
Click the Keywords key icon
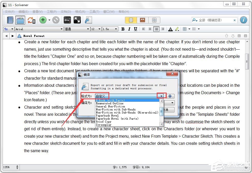67,20
